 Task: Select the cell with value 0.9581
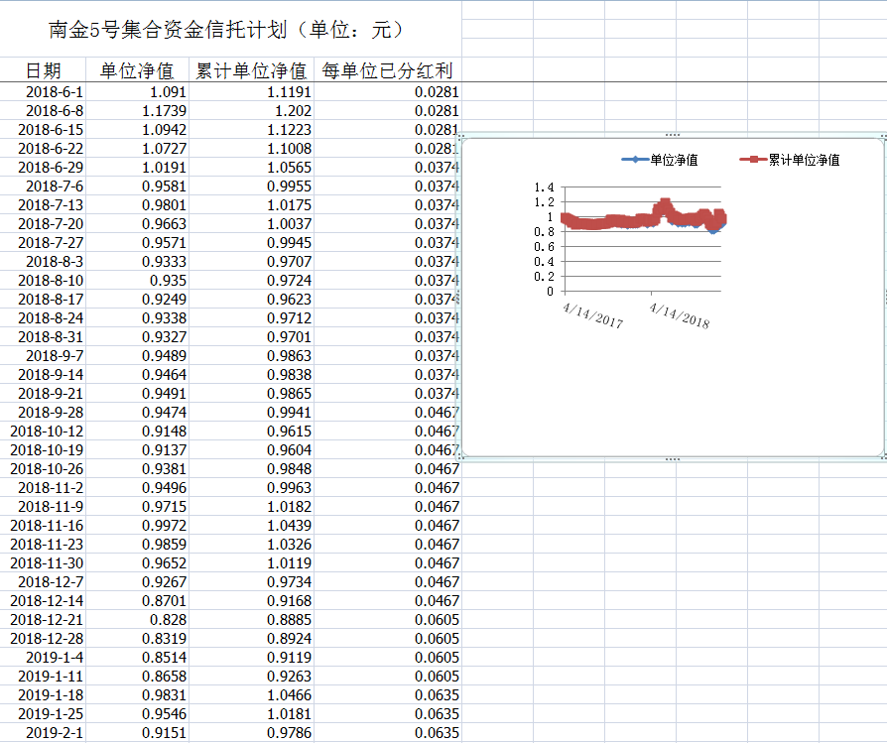pos(137,186)
